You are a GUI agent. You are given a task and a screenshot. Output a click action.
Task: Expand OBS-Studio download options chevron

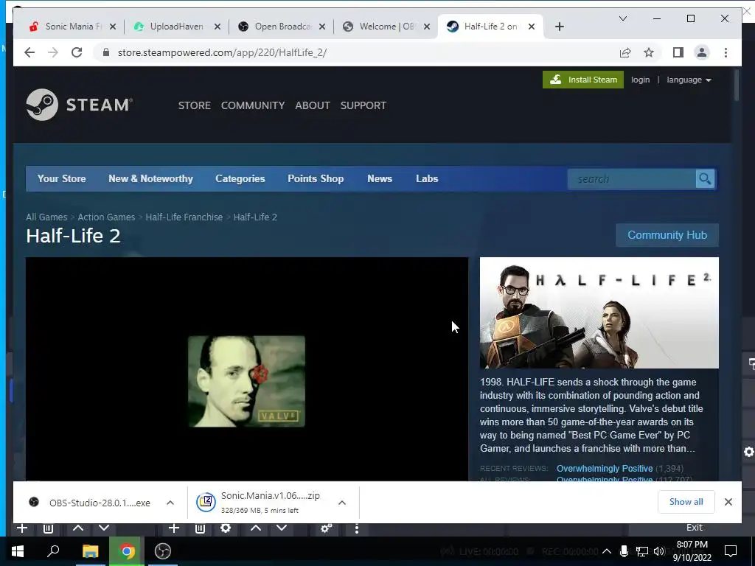[x=170, y=503]
